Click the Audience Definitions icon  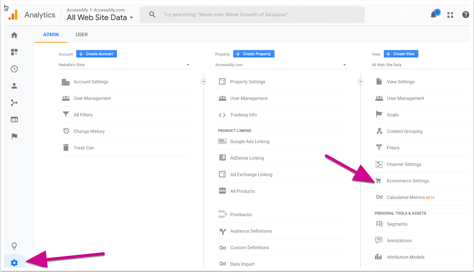[x=222, y=231]
